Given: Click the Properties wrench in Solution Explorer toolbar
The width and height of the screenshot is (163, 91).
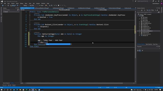Looking at the screenshot, I should coord(157,10).
